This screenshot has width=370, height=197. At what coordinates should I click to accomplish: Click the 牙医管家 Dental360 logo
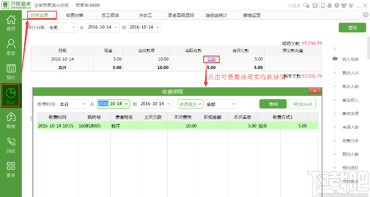[16, 5]
